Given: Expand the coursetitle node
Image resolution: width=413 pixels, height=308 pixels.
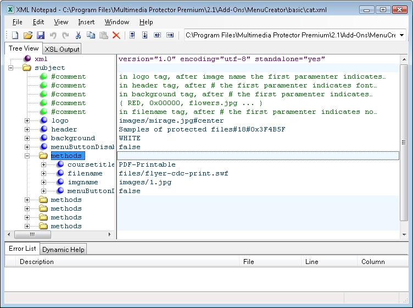Looking at the screenshot, I should click(43, 165).
